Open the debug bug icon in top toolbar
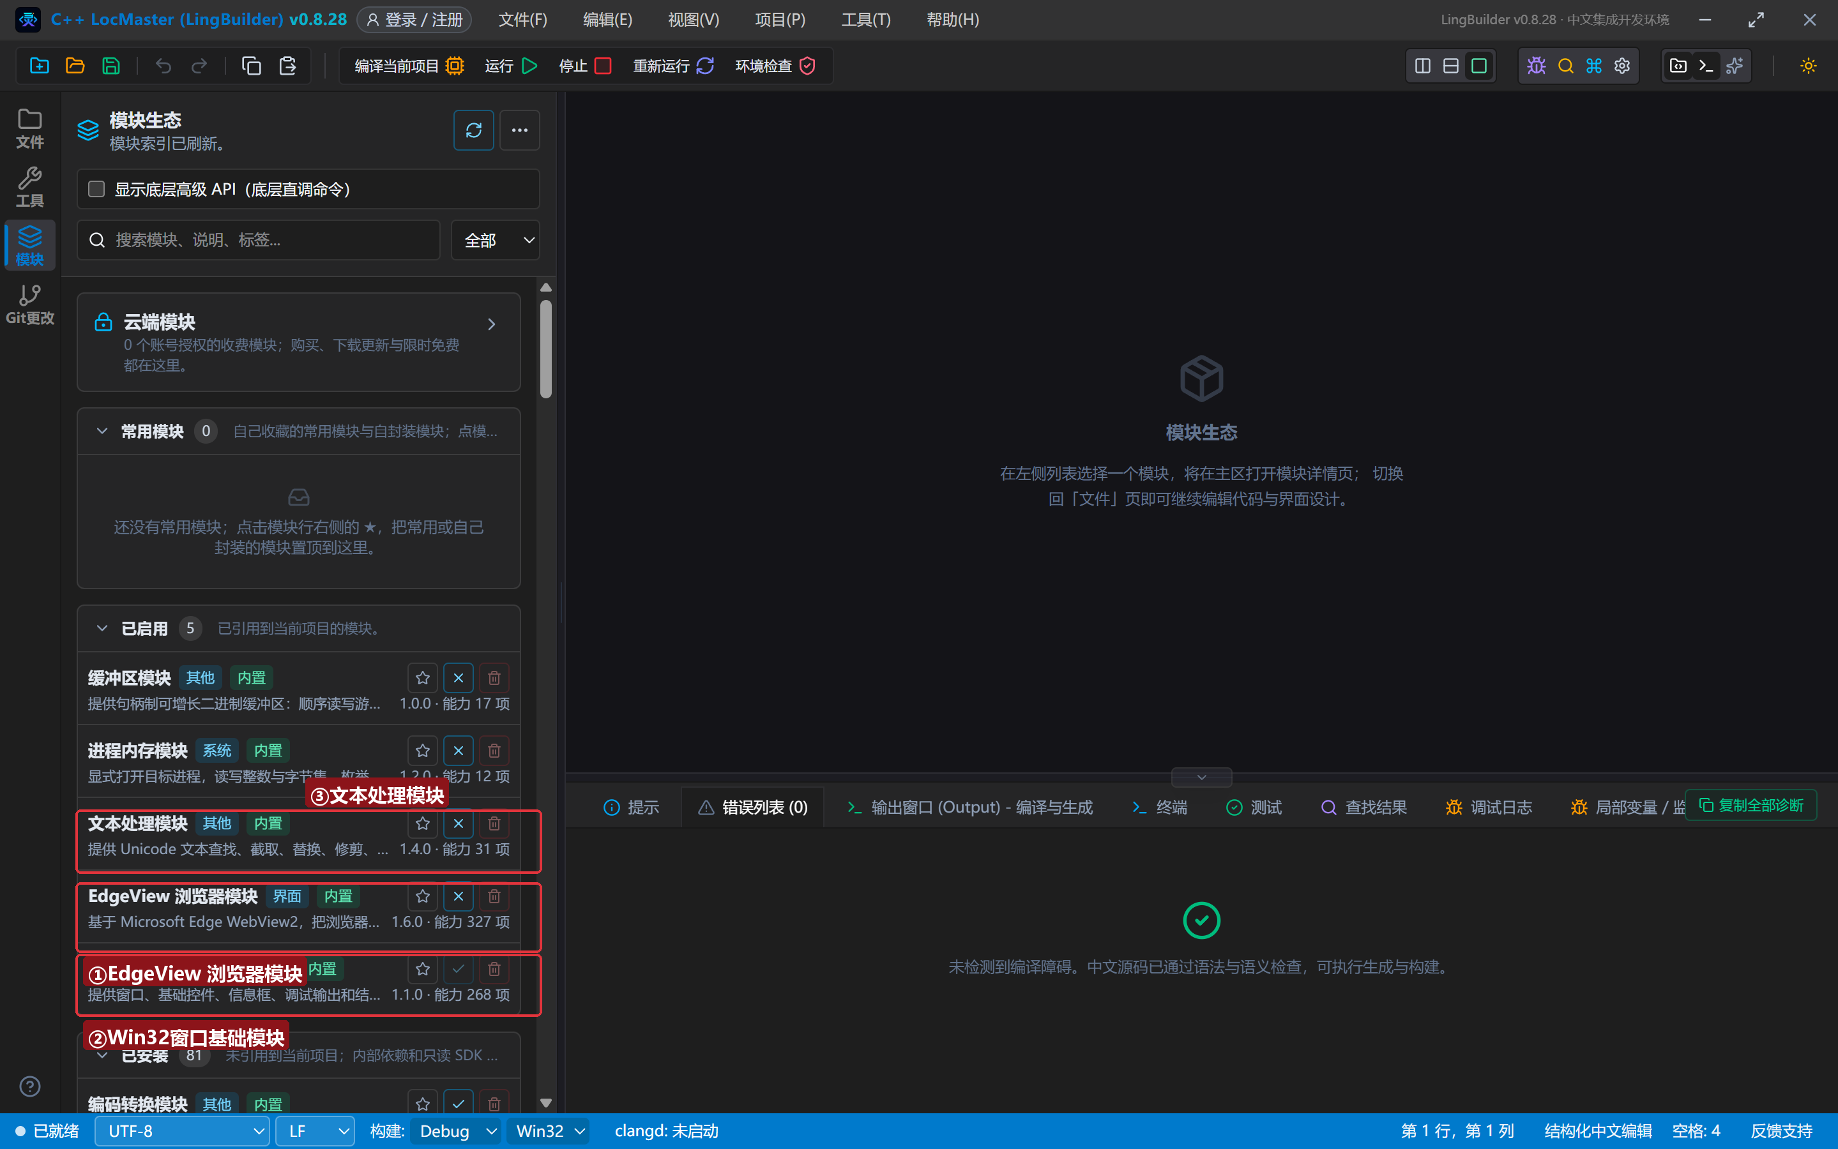Screen dimensions: 1838x1149 [1536, 66]
